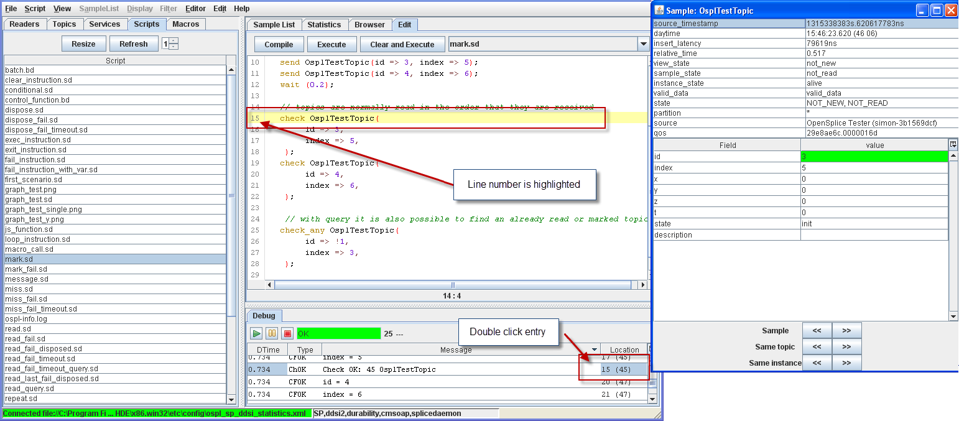
Task: Click the Script column header
Action: pos(115,61)
